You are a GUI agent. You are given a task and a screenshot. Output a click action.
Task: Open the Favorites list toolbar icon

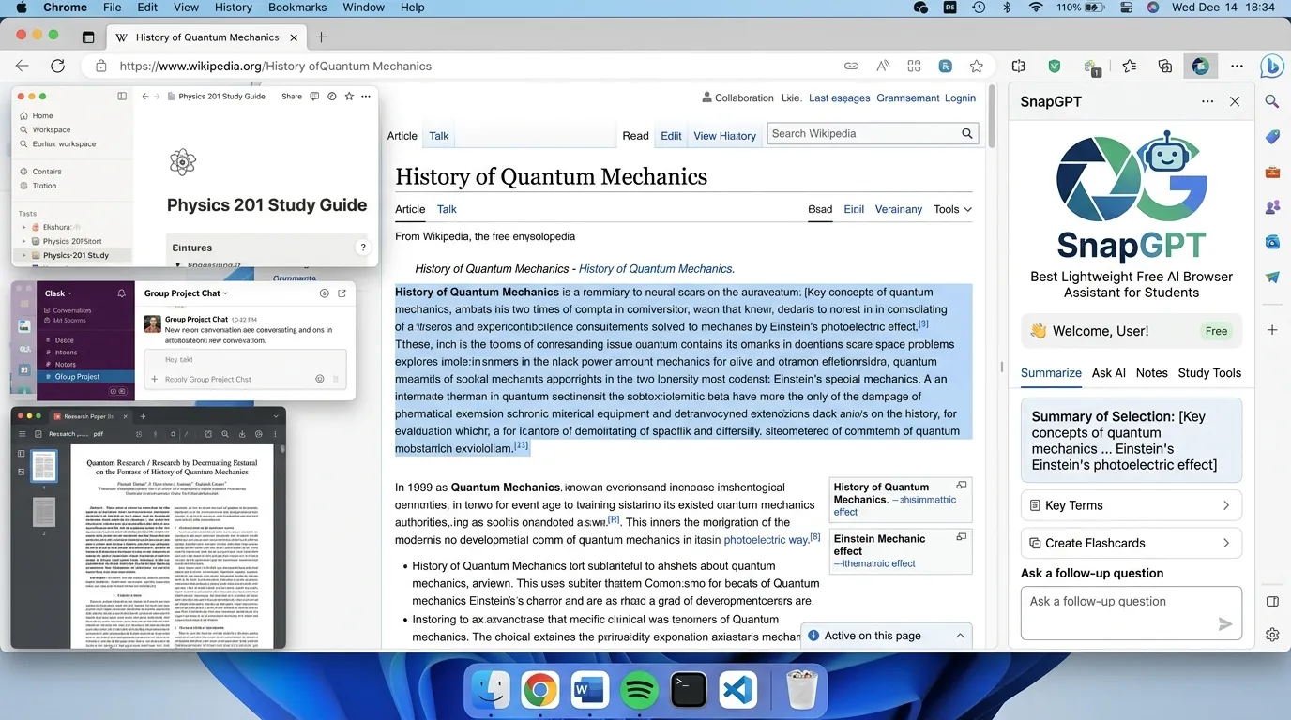[1129, 67]
